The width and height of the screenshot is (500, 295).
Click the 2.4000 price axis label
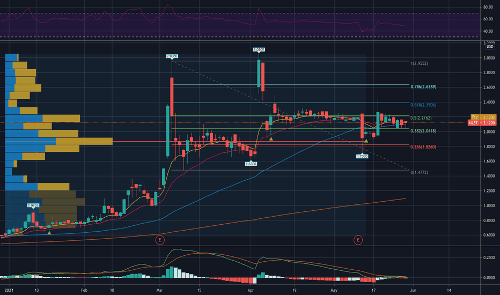click(489, 102)
